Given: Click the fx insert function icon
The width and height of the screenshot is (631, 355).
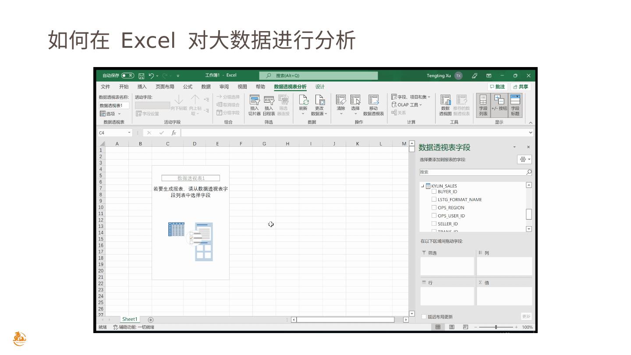Looking at the screenshot, I should [174, 133].
